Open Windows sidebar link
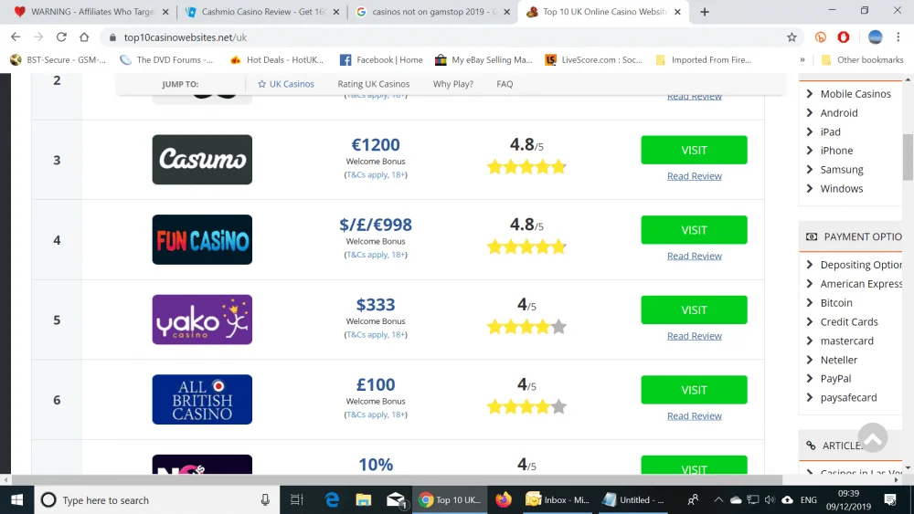914x514 pixels. click(841, 189)
